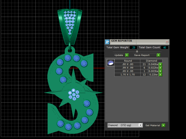Click the 0.22tw weight cell

pyautogui.click(x=153, y=75)
